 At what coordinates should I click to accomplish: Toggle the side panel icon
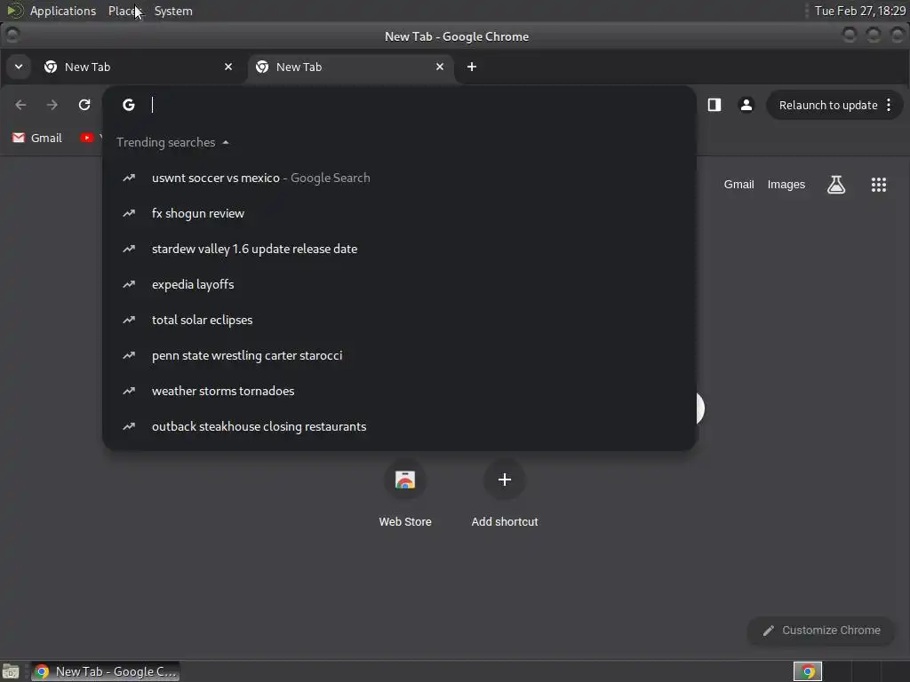714,105
